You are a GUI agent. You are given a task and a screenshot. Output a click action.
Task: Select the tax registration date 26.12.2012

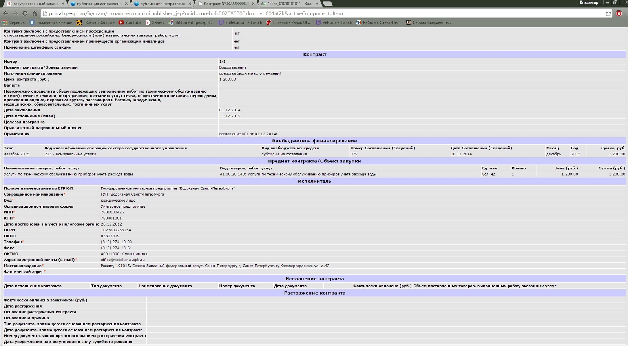pos(111,224)
